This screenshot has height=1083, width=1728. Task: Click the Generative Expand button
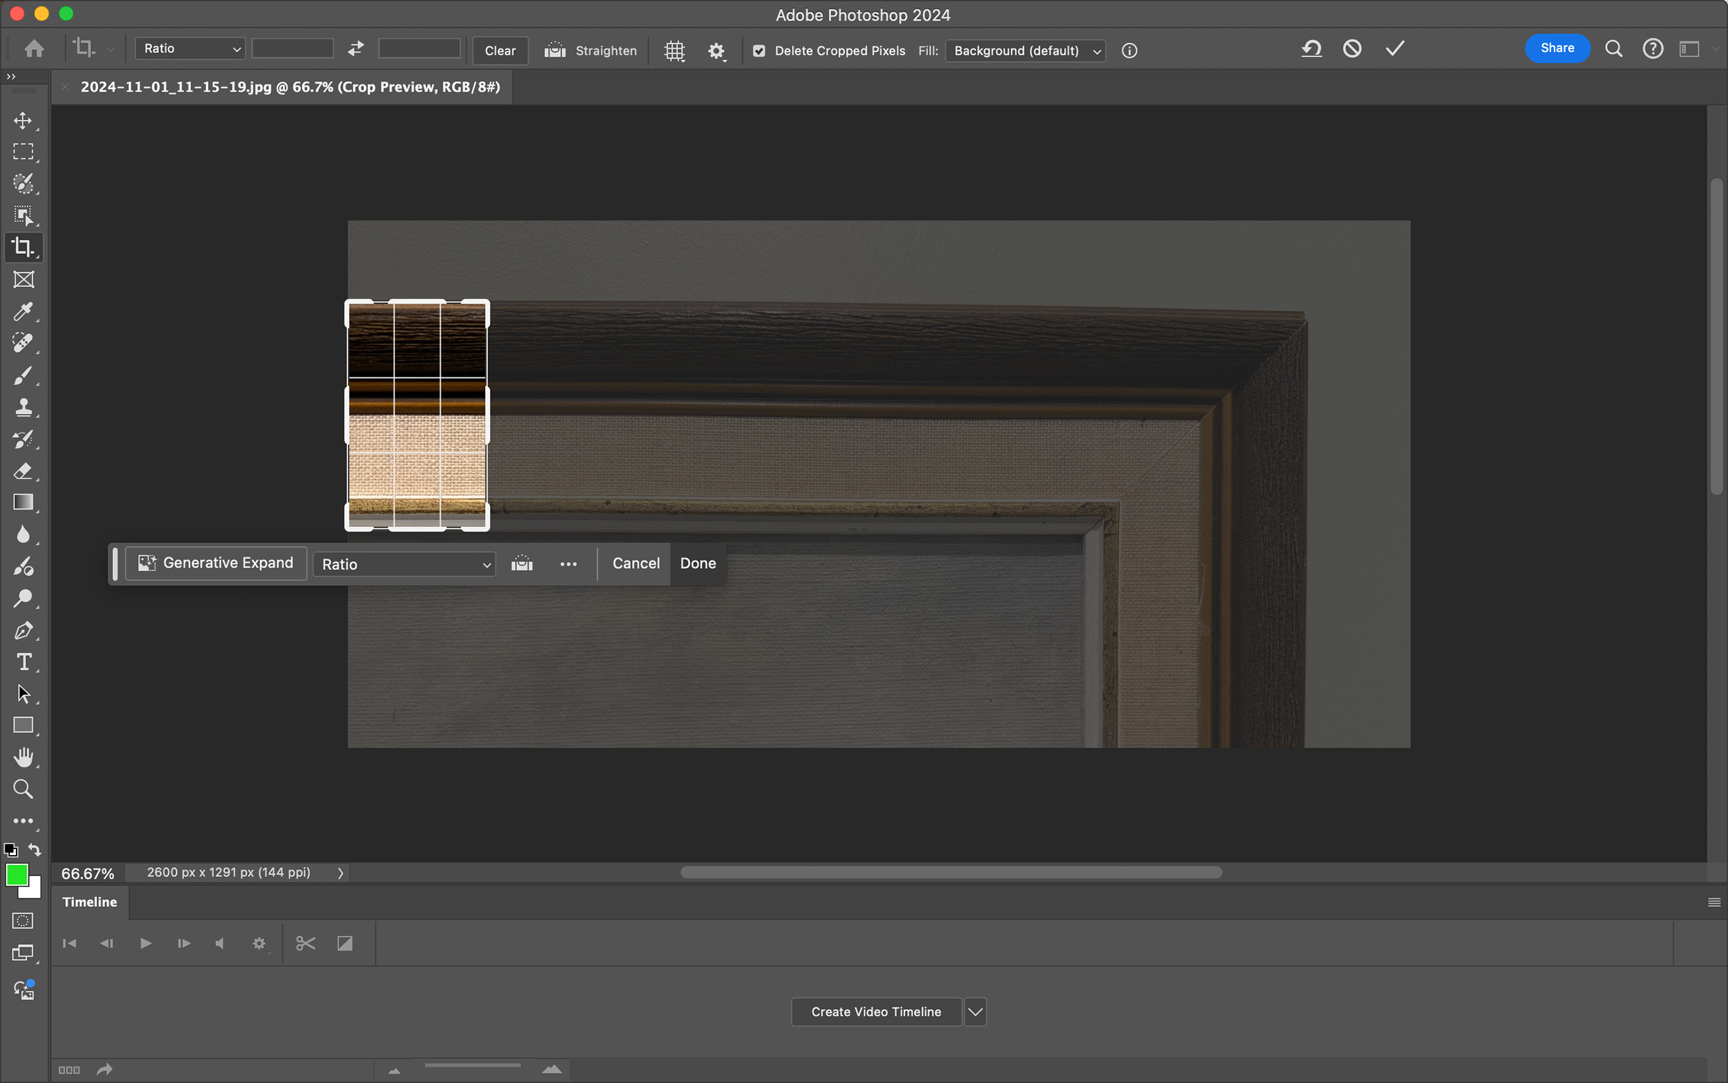[x=215, y=563]
